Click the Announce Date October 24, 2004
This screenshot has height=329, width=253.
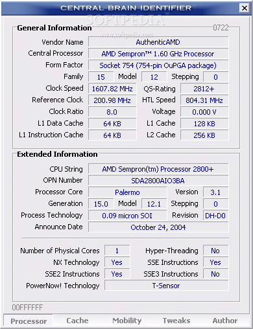pyautogui.click(x=158, y=227)
